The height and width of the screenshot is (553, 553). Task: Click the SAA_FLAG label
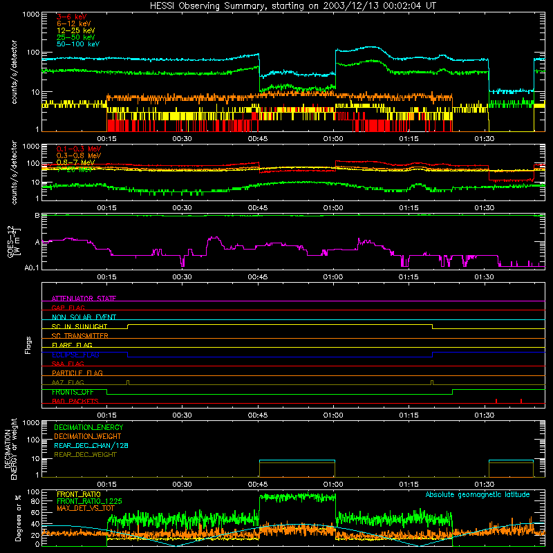68,364
